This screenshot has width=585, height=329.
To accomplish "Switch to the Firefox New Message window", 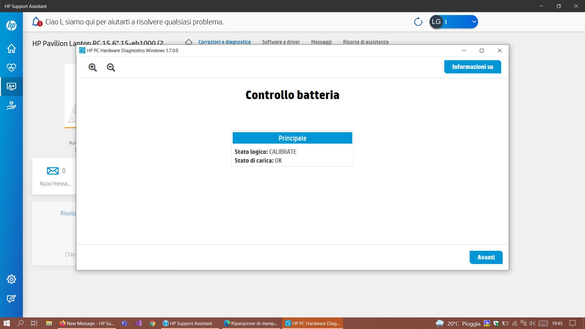I will [87, 323].
